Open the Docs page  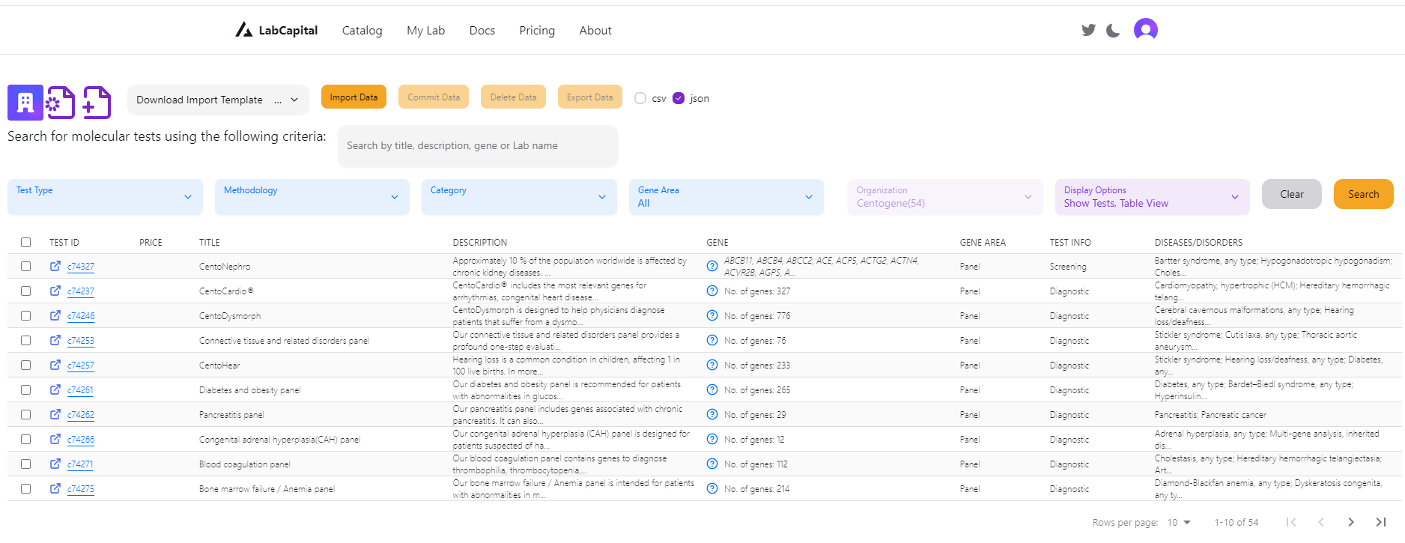pyautogui.click(x=482, y=30)
